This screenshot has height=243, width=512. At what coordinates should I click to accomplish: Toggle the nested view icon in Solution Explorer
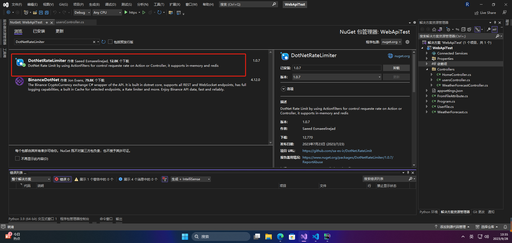(x=477, y=29)
